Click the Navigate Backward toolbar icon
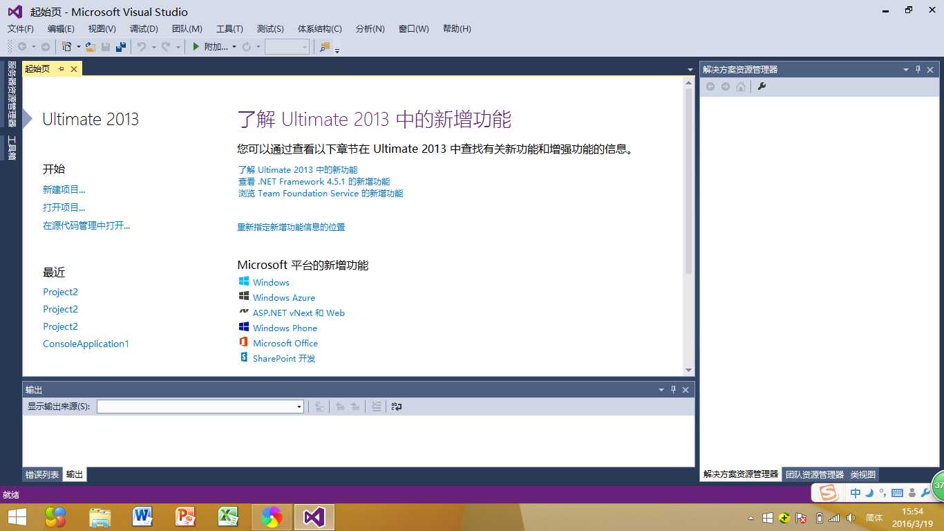Screen dimensions: 944x531 [x=22, y=46]
